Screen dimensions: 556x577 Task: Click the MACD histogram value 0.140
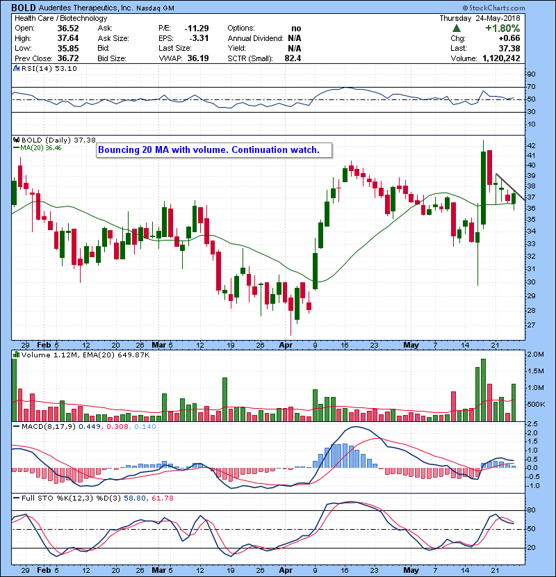click(x=145, y=427)
